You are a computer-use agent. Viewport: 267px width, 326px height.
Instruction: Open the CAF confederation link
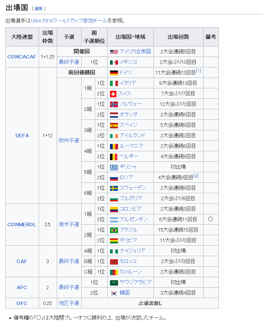click(22, 261)
